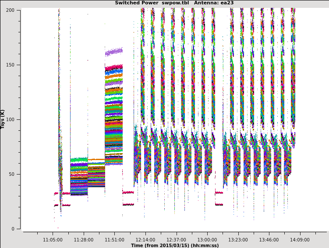The width and height of the screenshot is (329, 248).
Task: Click the green data band near 11:28:00
Action: coord(79,160)
